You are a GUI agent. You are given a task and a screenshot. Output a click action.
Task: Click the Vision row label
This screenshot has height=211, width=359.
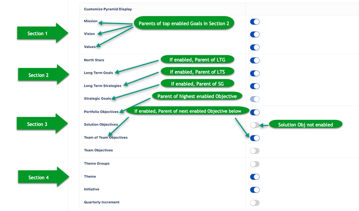[x=89, y=34]
